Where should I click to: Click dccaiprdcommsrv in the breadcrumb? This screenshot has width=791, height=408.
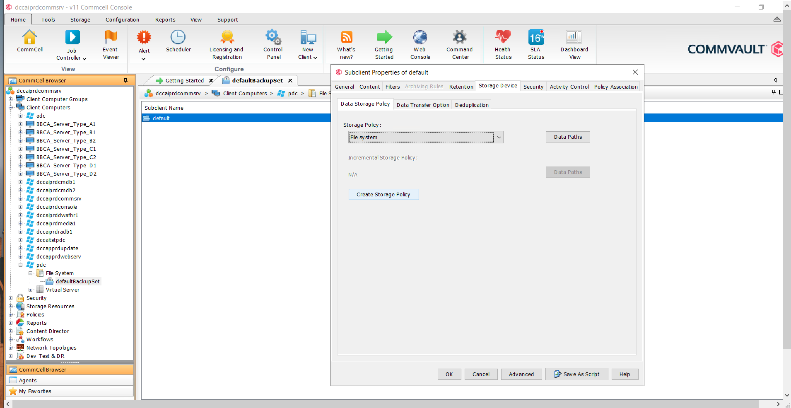pos(178,93)
